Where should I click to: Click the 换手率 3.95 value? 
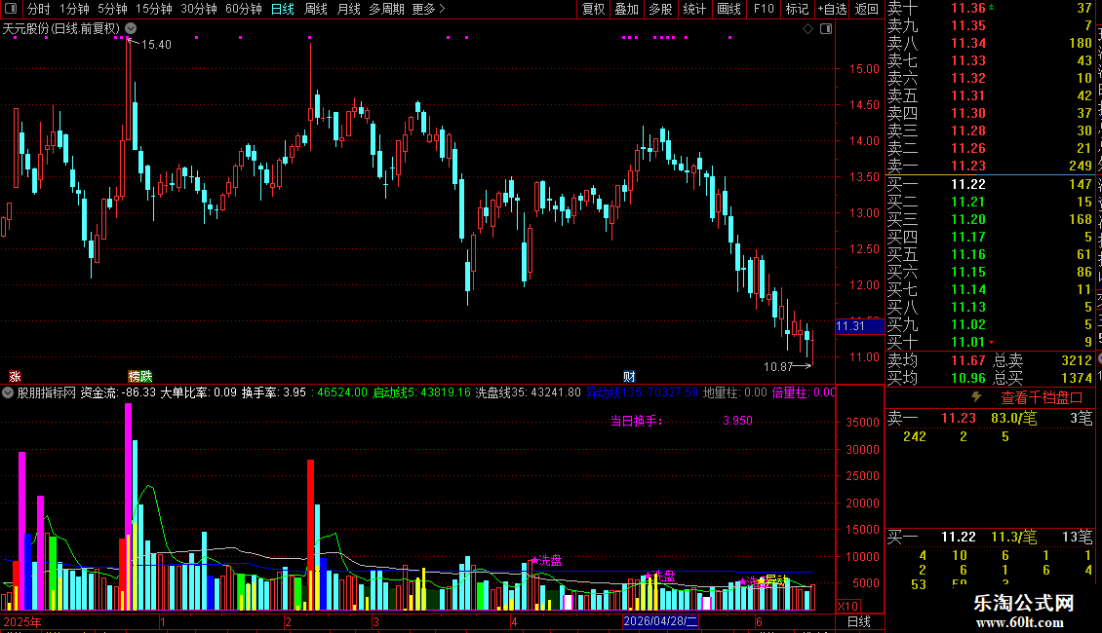tap(273, 392)
